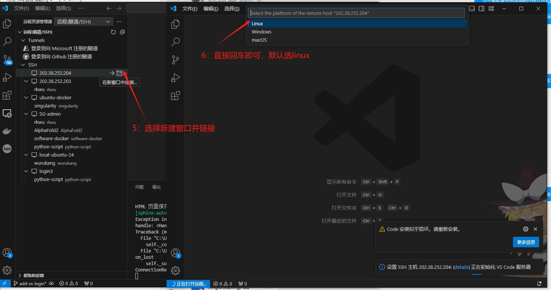This screenshot has width=551, height=290.
Task: Collapse all items in remote explorer
Action: pos(122,32)
